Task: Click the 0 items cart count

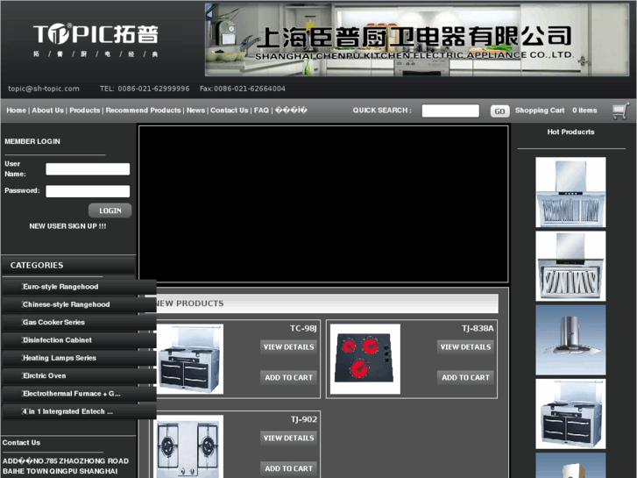Action: 584,111
